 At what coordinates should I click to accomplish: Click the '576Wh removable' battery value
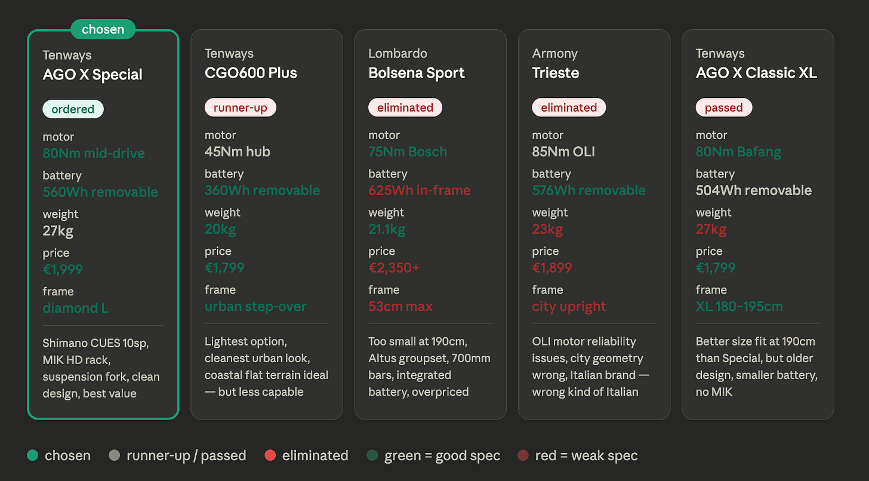(588, 190)
